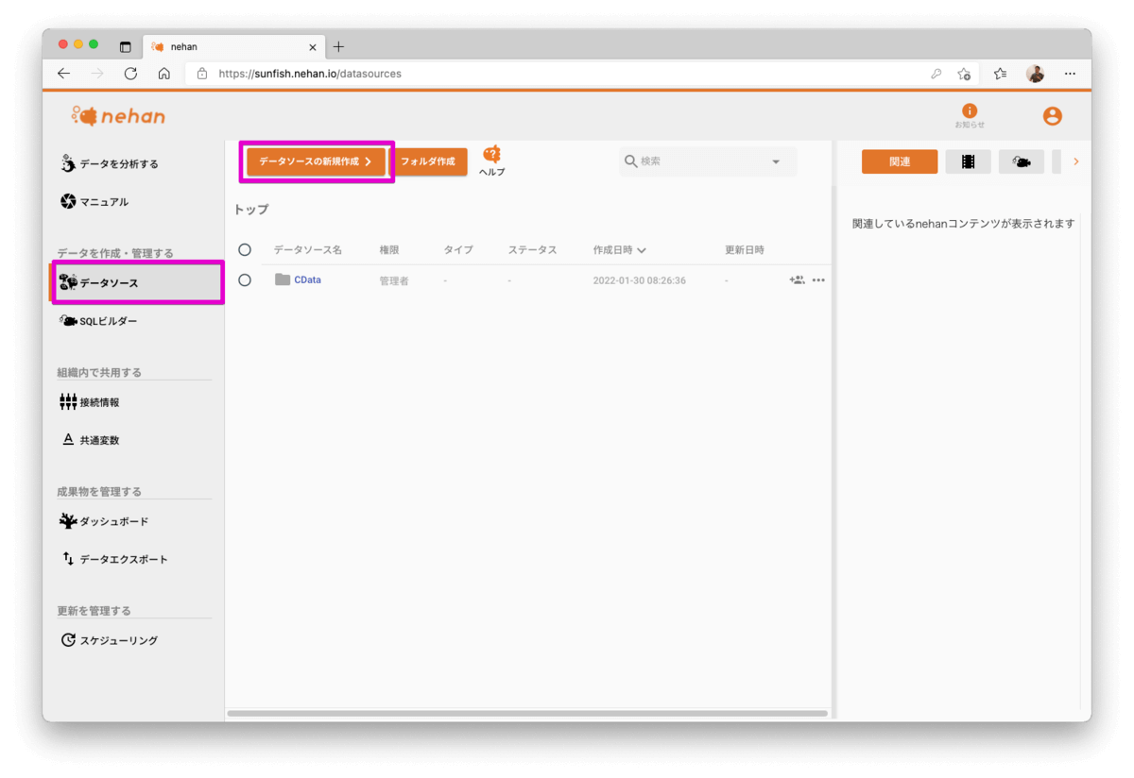This screenshot has height=778, width=1134.
Task: Select the 関連 tab
Action: point(900,161)
